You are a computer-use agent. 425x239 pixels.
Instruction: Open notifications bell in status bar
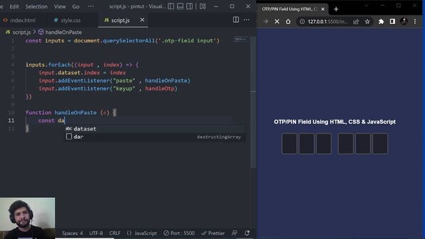247,233
